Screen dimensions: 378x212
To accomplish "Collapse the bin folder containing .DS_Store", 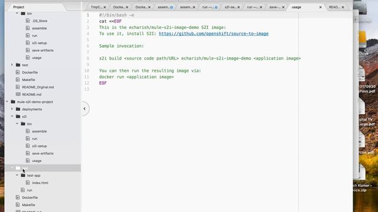I will tap(17, 14).
